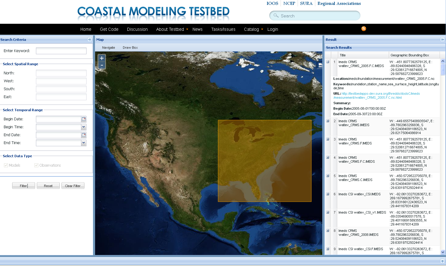Expand result row 6 watlev_CSI.IMEDS

(328, 194)
